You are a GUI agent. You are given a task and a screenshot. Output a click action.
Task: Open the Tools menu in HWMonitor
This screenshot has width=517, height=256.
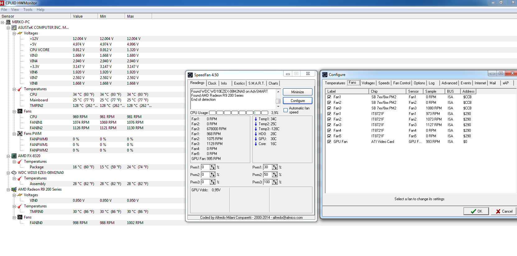pos(28,10)
